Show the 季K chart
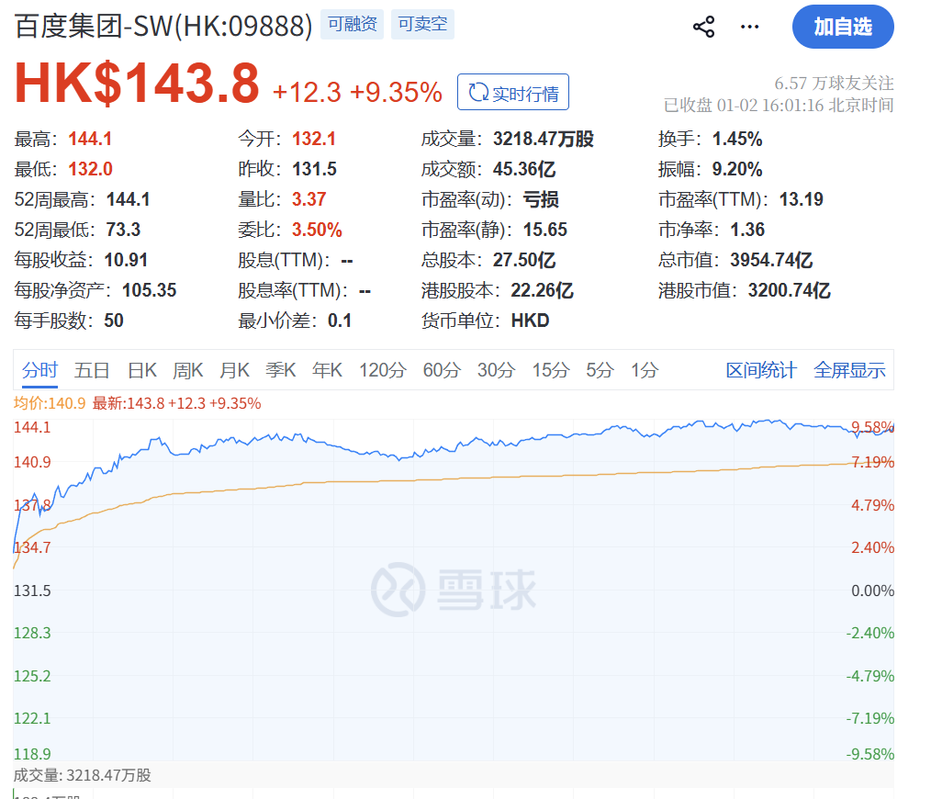 (280, 370)
